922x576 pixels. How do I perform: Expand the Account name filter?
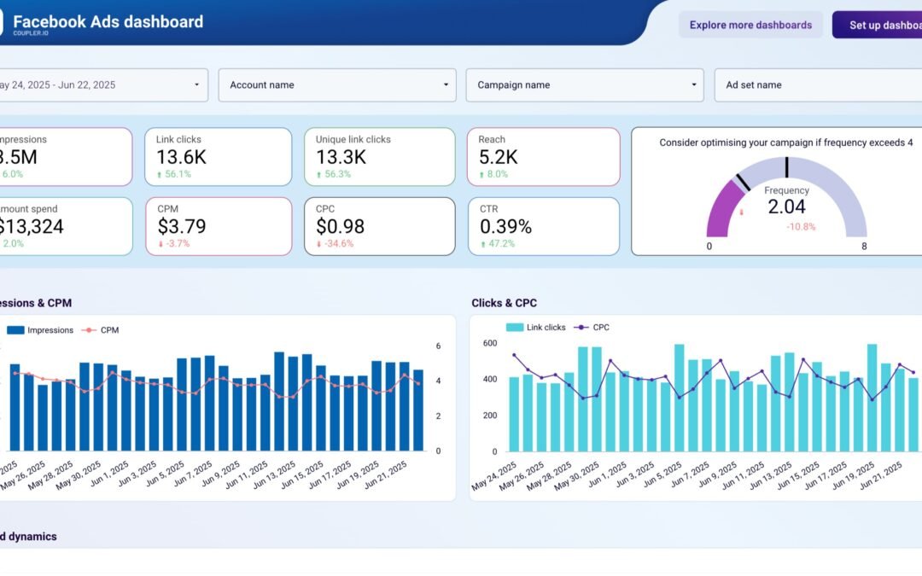(x=336, y=84)
